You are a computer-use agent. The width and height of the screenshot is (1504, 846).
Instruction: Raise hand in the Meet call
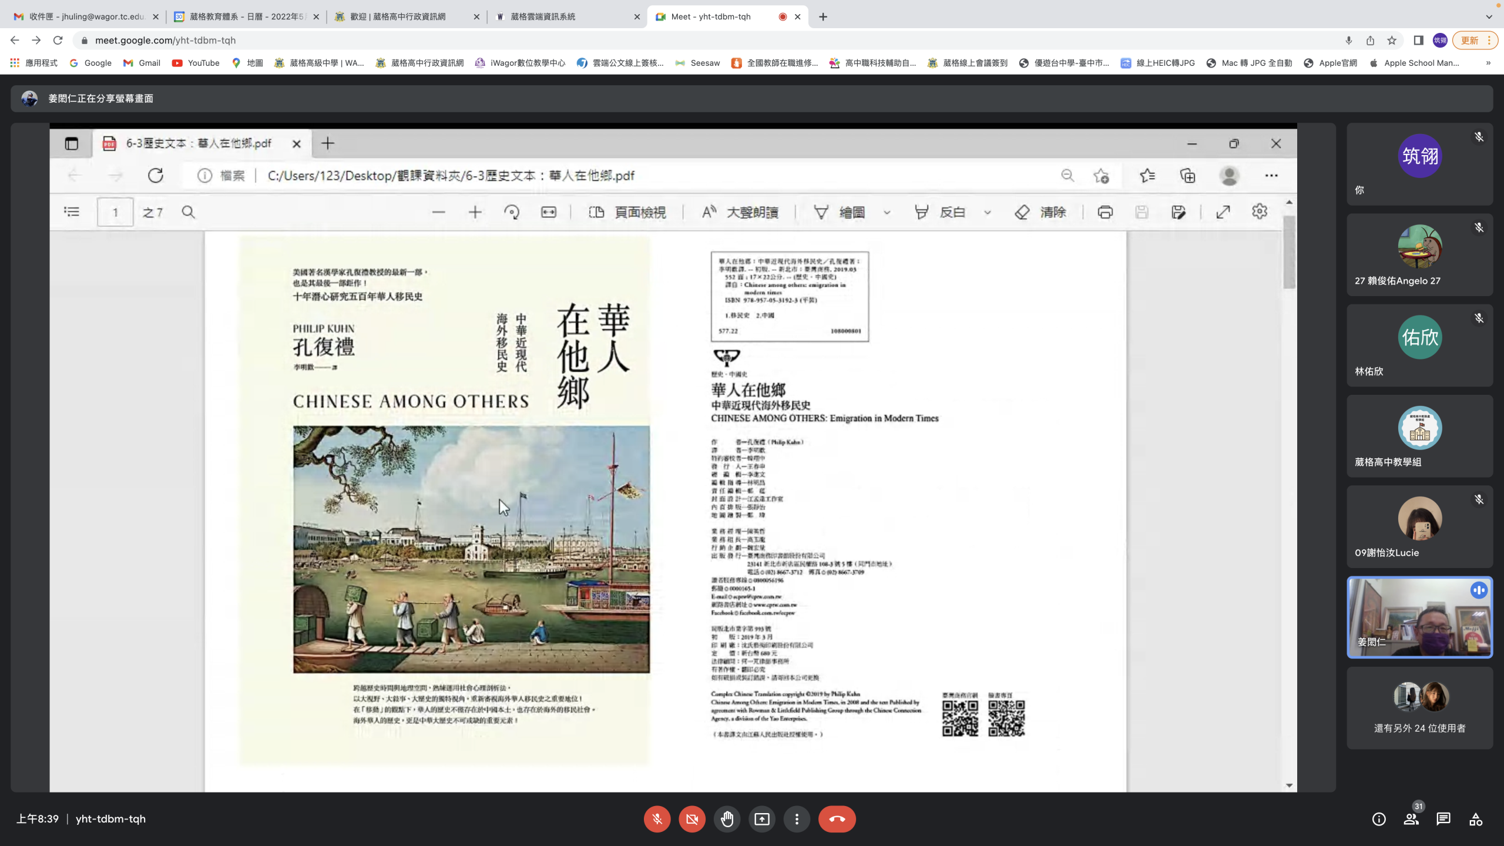pos(727,819)
